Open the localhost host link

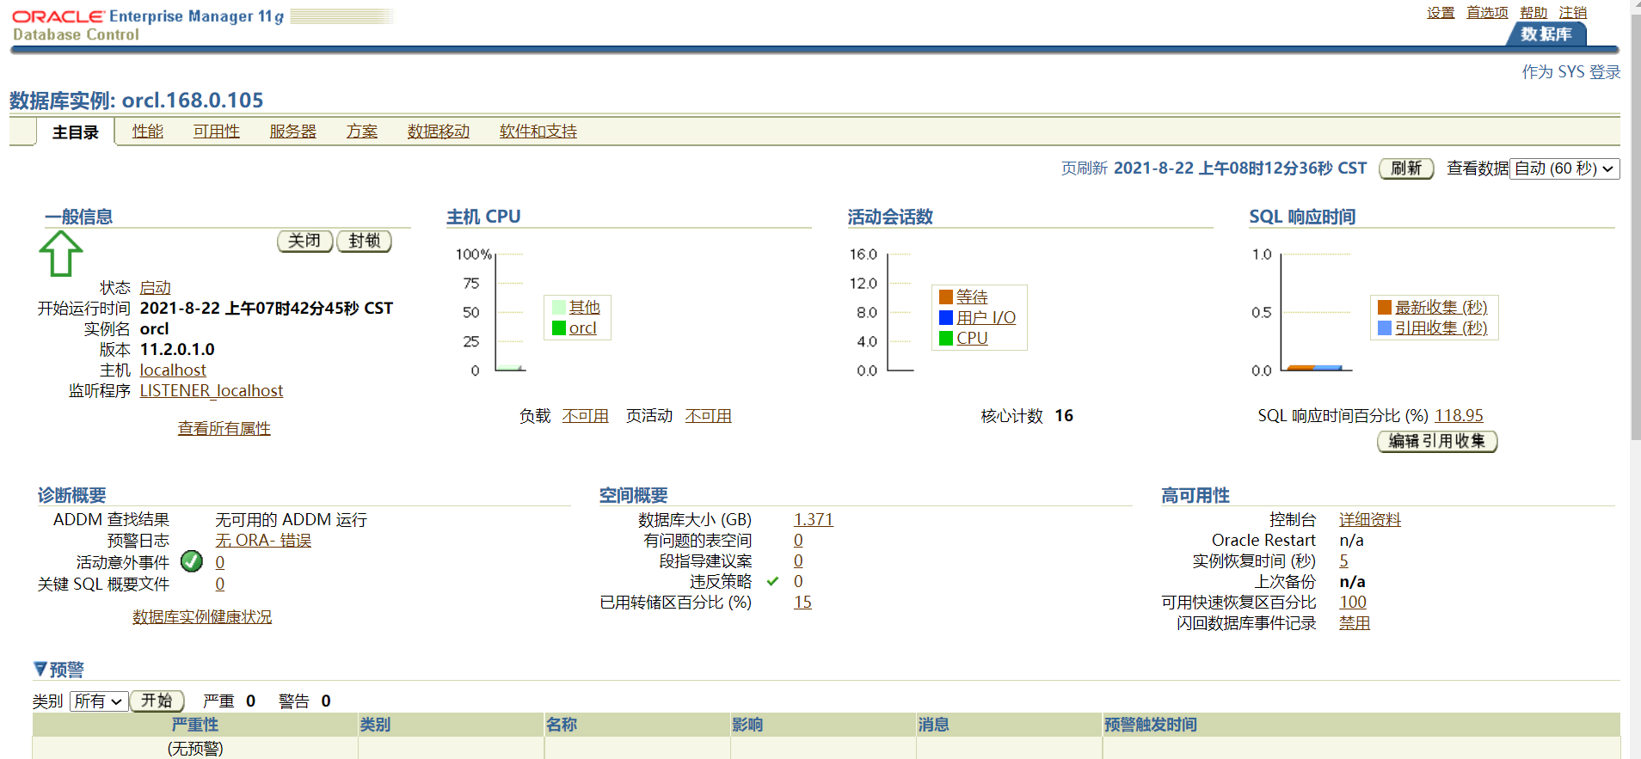(x=173, y=370)
